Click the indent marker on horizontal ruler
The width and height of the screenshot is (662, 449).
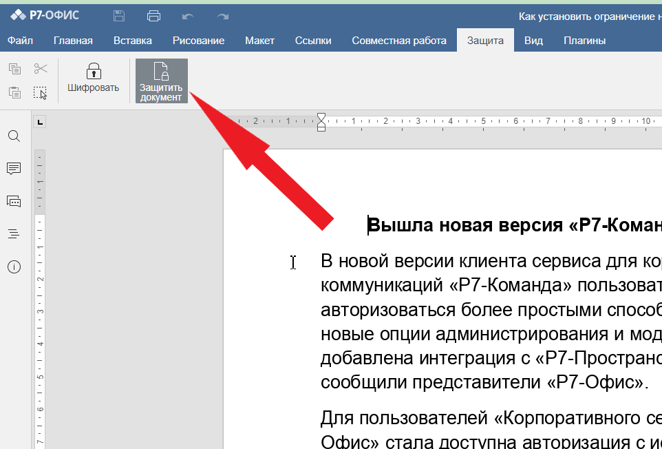click(321, 122)
